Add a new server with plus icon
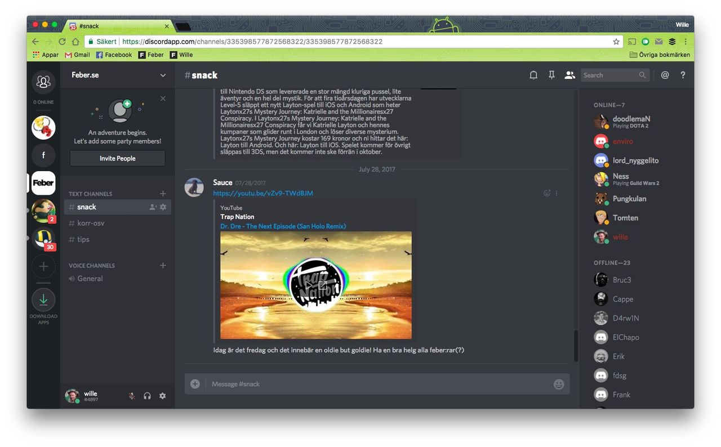The image size is (721, 447). pos(43,267)
